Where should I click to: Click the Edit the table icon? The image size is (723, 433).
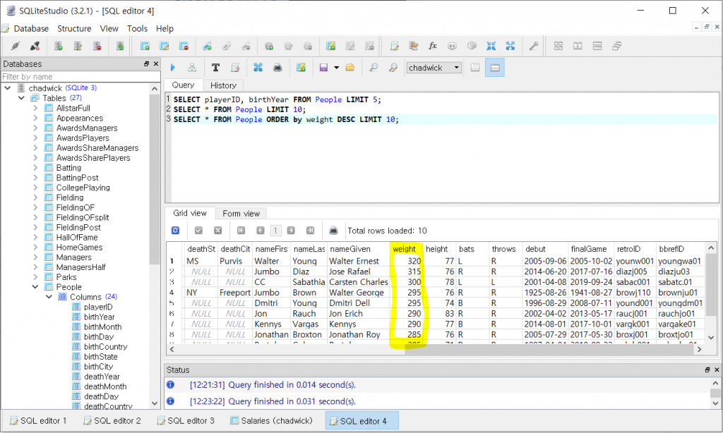point(164,46)
